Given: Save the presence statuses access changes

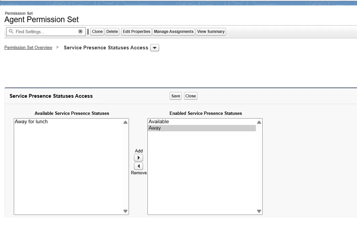Looking at the screenshot, I should [176, 96].
